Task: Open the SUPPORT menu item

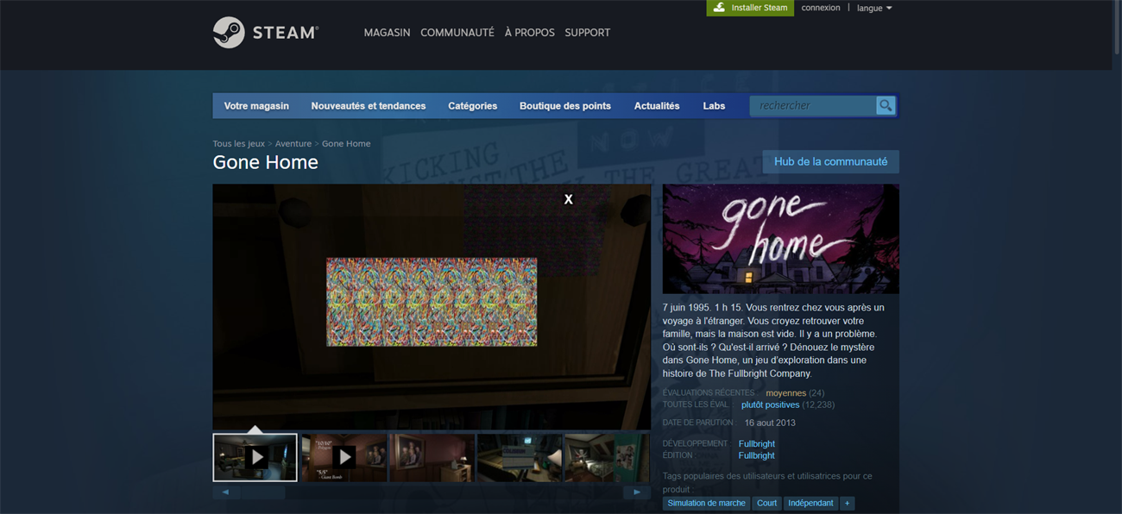Action: pos(588,33)
